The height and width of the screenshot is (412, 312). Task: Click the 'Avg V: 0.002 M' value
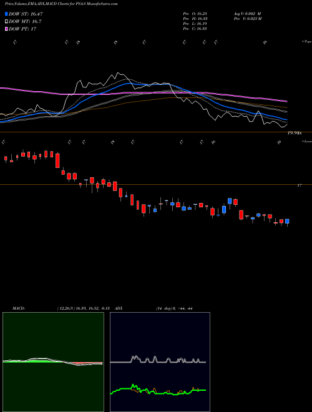247,14
